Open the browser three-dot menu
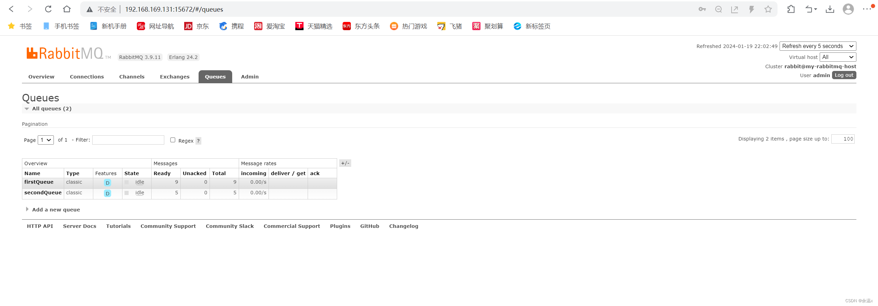The image size is (878, 306). pyautogui.click(x=867, y=9)
